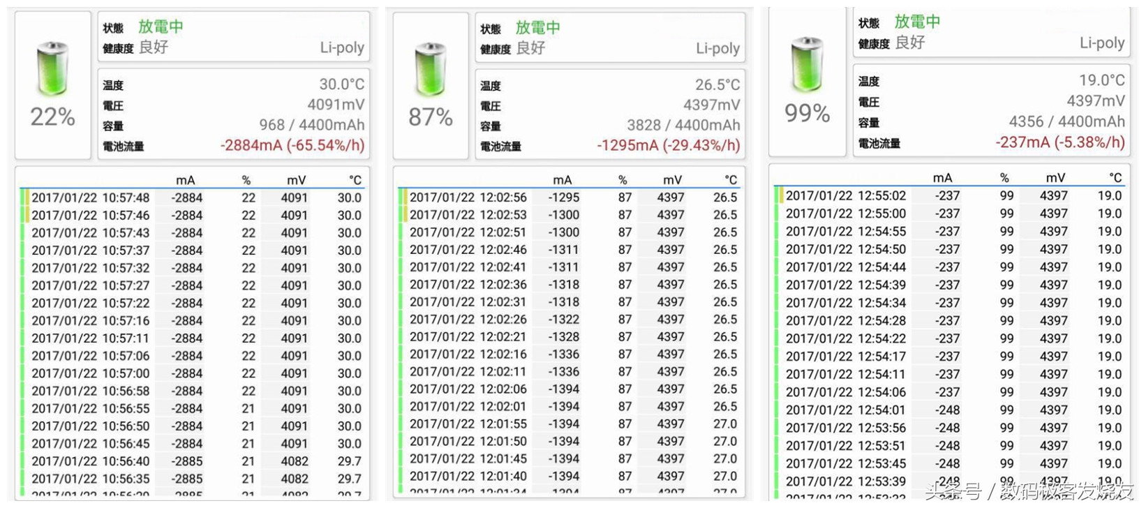This screenshot has width=1146, height=508.
Task: Click 放電中 status in the 87% panel
Action: click(x=538, y=27)
